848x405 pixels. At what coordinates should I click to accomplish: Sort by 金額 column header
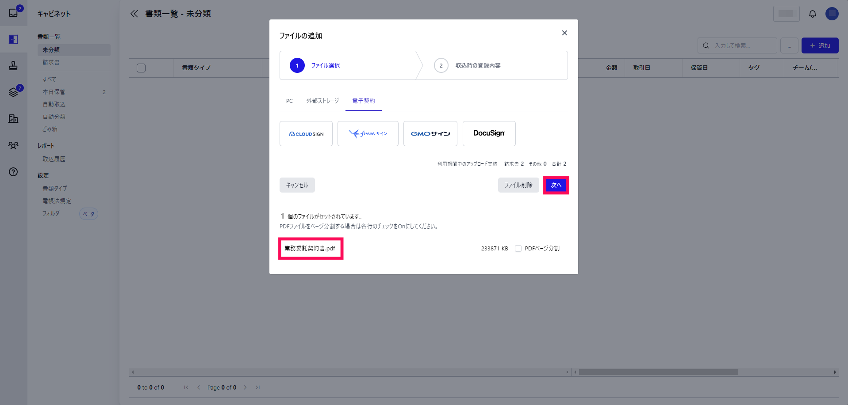pyautogui.click(x=611, y=68)
